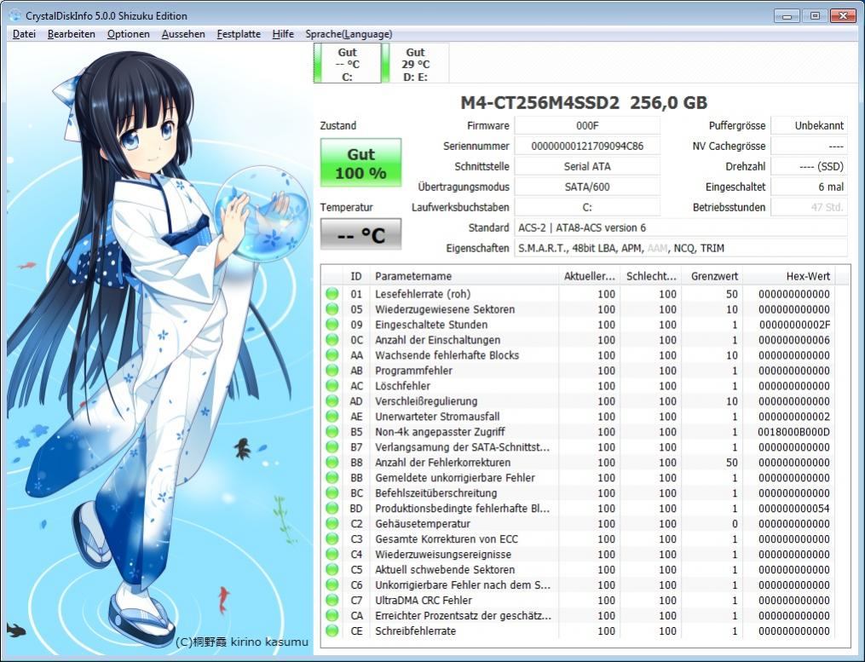This screenshot has width=865, height=662.
Task: Click status circle for Anzahl der Fehlerkorrekturen
Action: coord(332,463)
